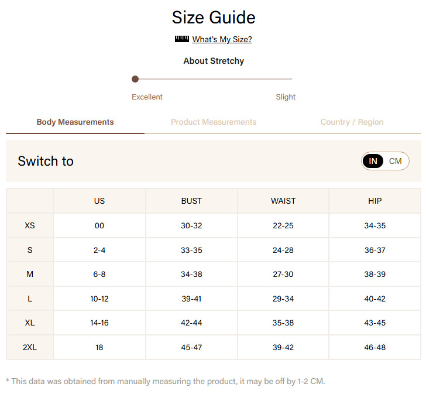This screenshot has height=394, width=426.
Task: Click hip value 46-48
Action: (x=375, y=347)
